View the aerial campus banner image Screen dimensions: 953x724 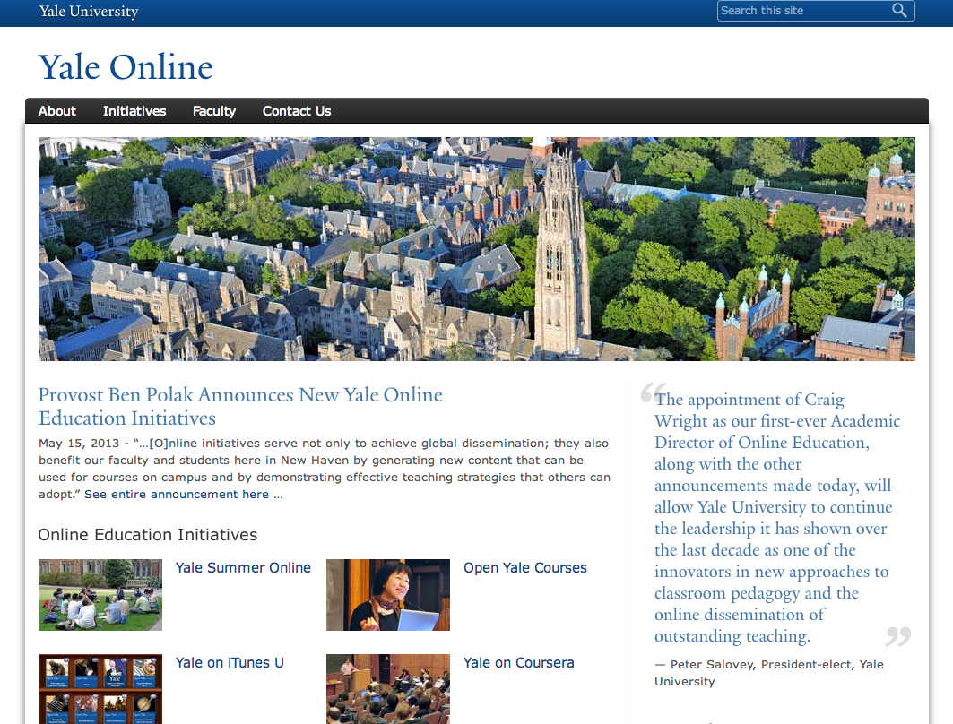click(477, 249)
